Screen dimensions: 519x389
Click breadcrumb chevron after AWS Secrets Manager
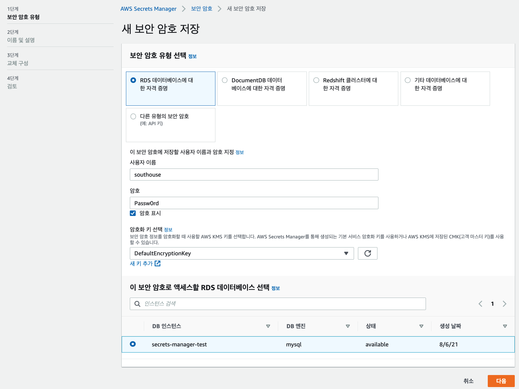184,9
